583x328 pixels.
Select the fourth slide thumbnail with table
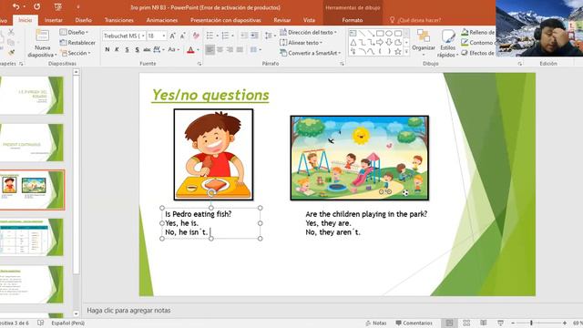(x=32, y=237)
